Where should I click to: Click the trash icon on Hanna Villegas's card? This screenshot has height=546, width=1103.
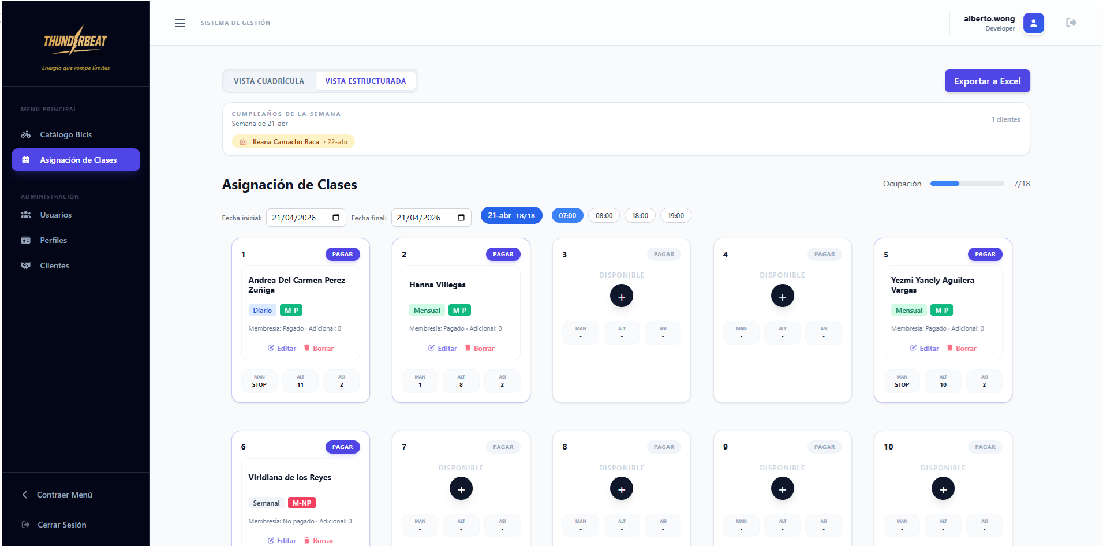coord(468,348)
